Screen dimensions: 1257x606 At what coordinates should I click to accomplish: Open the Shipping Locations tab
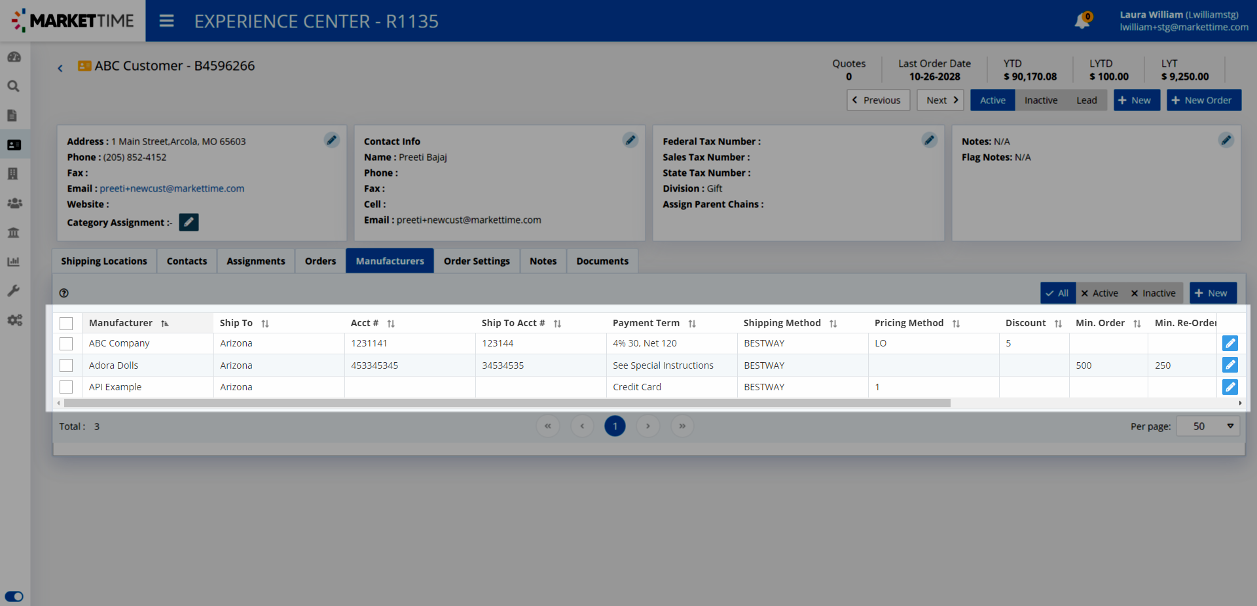click(x=104, y=261)
